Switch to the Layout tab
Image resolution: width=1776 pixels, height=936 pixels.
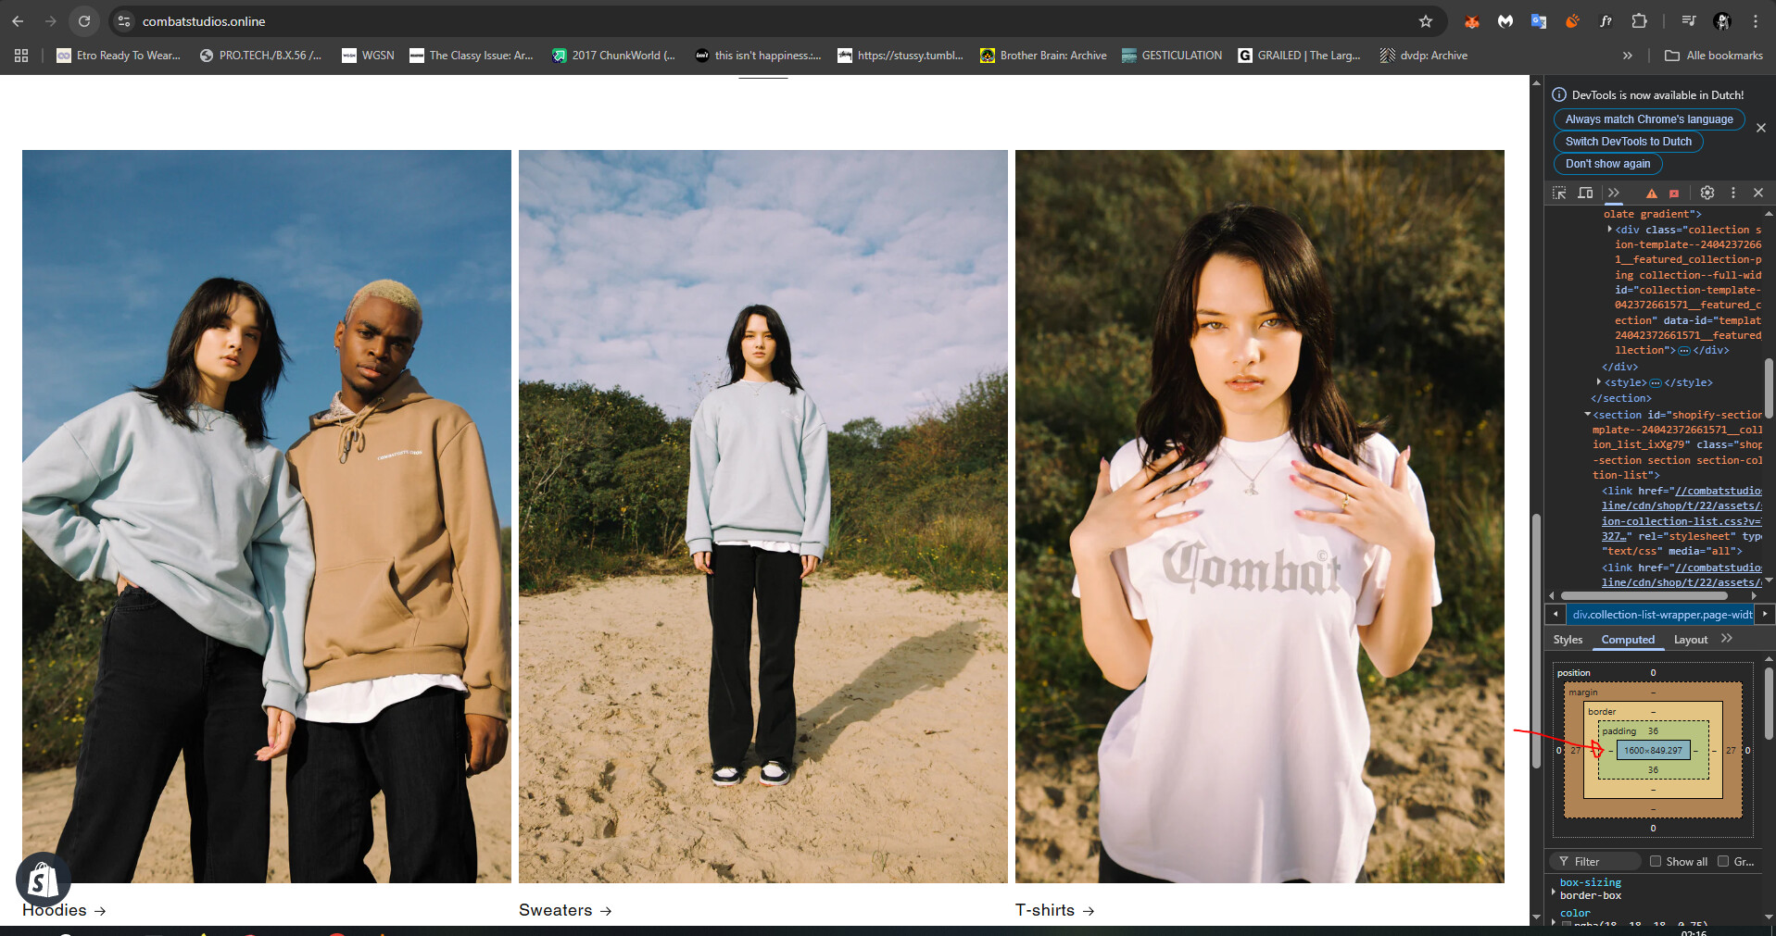coord(1691,640)
